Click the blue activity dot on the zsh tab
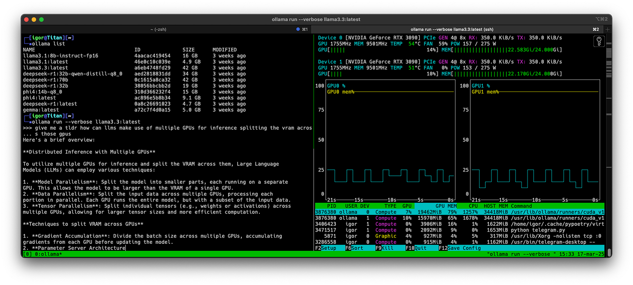Screen dimensions: 633x285 click(298, 29)
